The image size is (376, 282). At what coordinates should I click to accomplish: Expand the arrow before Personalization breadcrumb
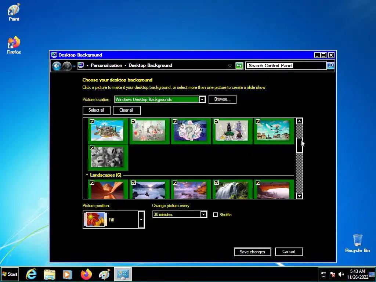[87, 65]
